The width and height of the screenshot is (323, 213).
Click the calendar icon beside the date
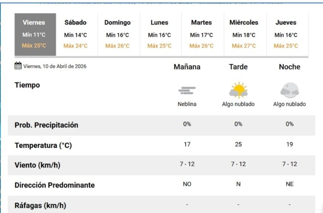click(18, 66)
